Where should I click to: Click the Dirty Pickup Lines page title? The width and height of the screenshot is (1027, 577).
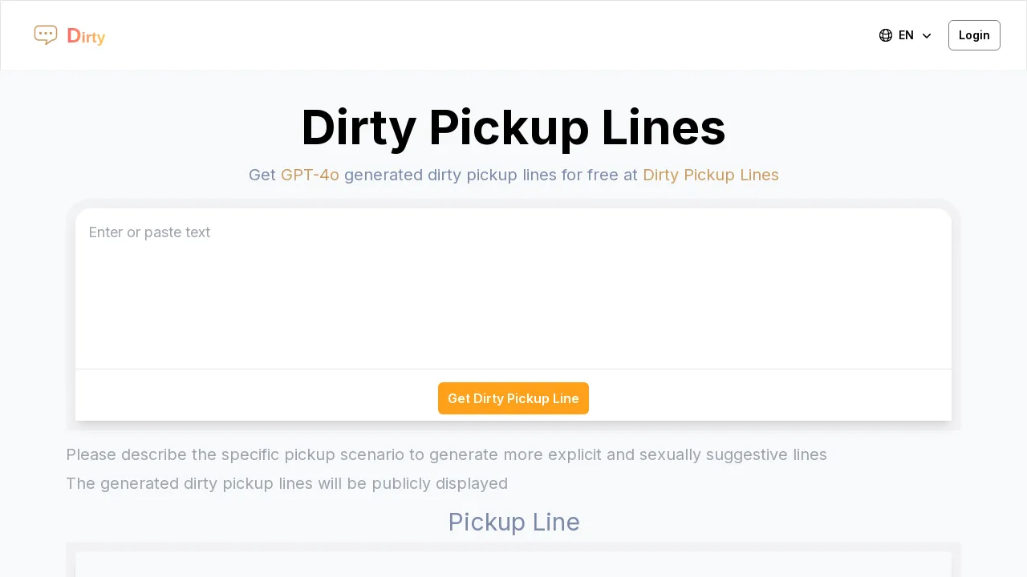[x=513, y=127]
